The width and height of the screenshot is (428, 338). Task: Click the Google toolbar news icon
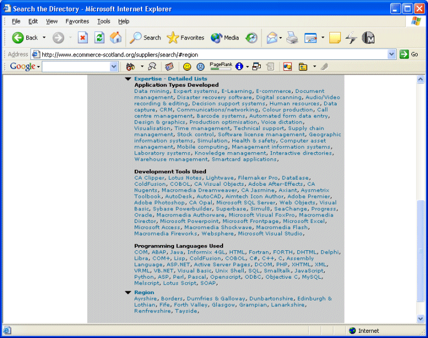(169, 66)
